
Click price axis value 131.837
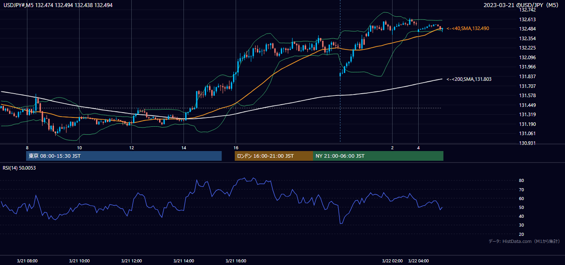(527, 76)
